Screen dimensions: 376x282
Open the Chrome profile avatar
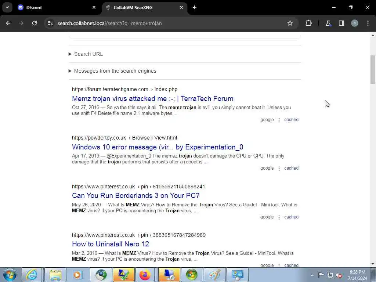355,23
